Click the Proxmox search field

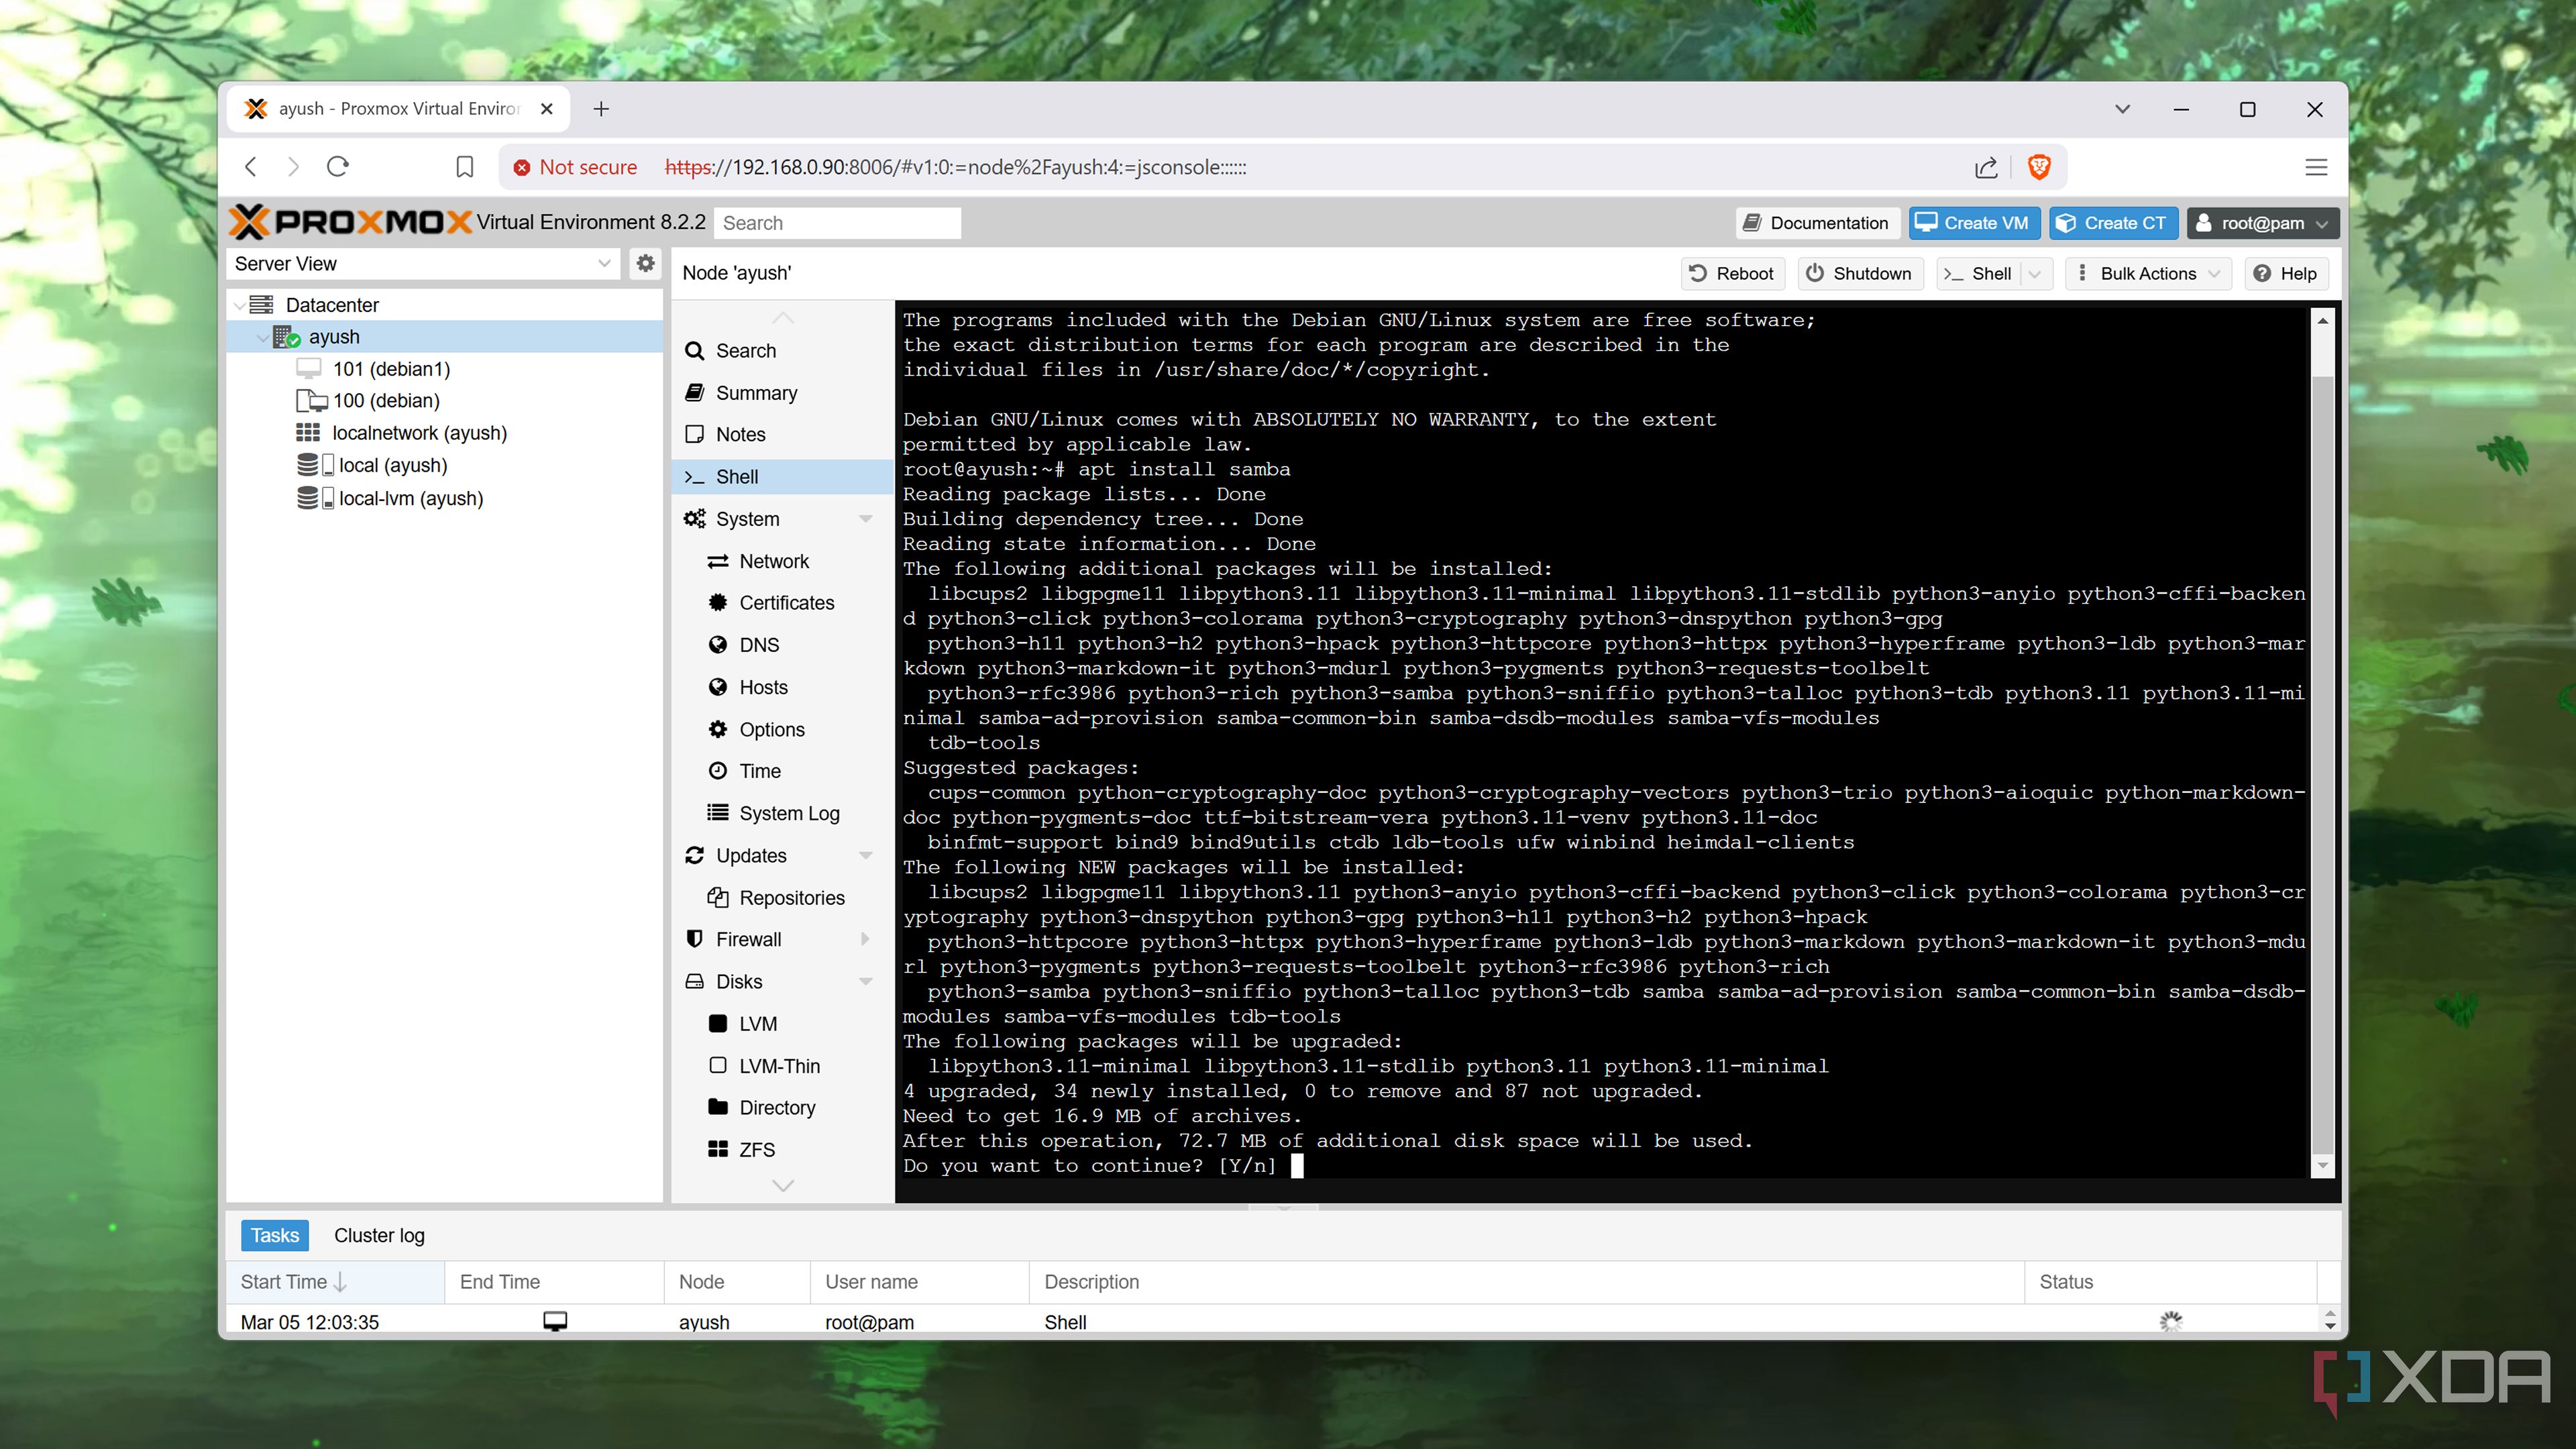click(x=837, y=223)
